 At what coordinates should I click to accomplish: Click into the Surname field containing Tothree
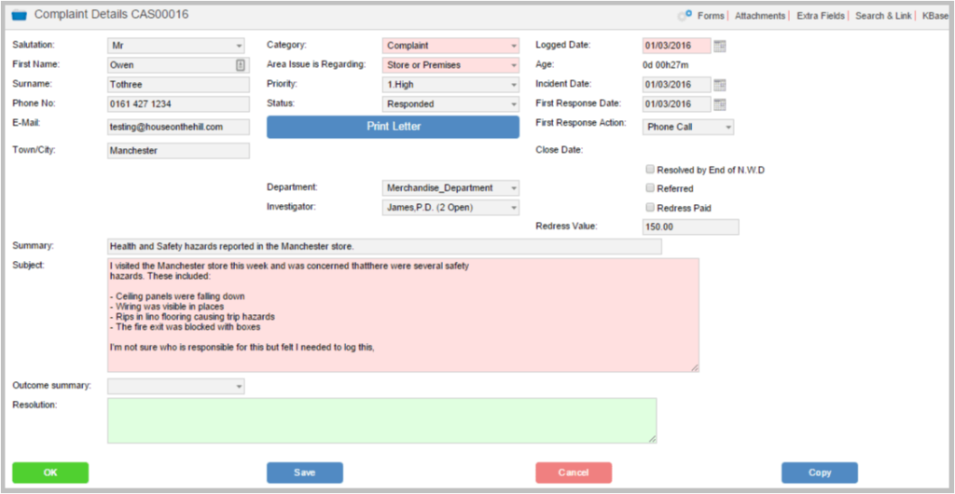pyautogui.click(x=178, y=85)
